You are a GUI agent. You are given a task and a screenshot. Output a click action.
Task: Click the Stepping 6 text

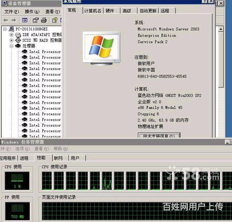click(148, 114)
